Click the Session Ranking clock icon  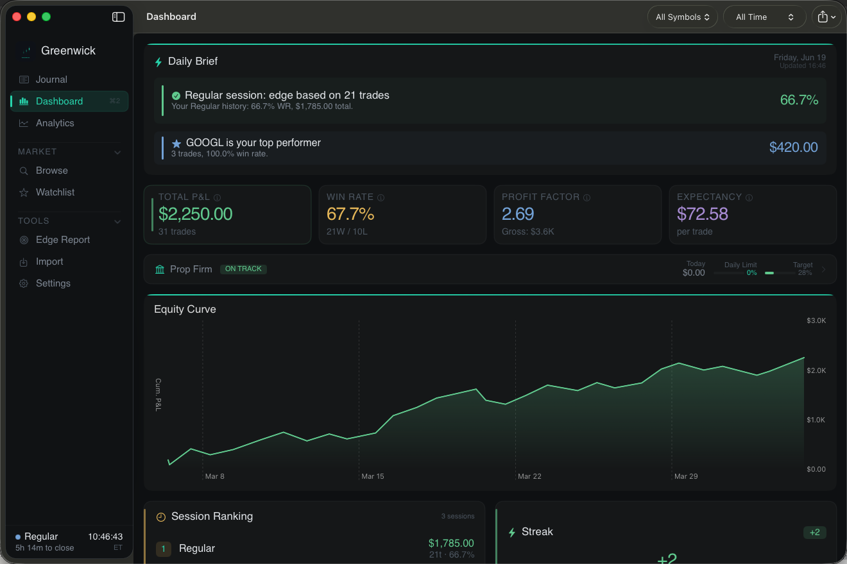tap(161, 517)
